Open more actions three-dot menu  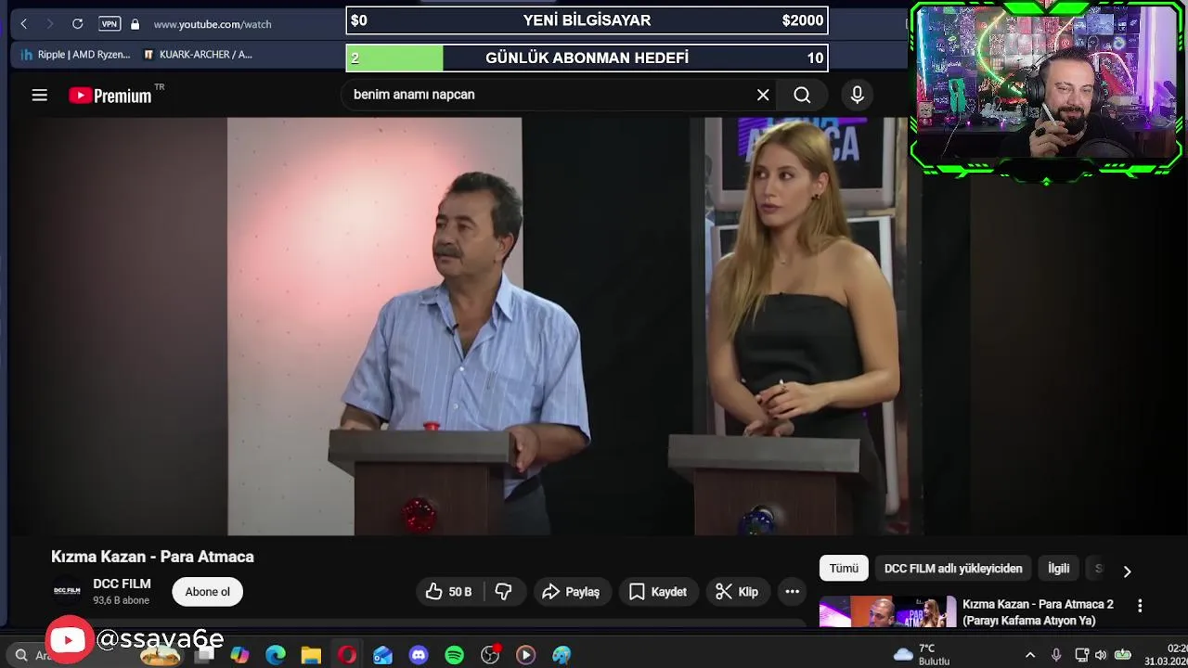793,592
